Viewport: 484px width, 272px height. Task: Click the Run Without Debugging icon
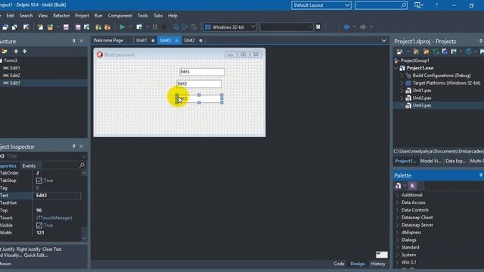pyautogui.click(x=139, y=27)
